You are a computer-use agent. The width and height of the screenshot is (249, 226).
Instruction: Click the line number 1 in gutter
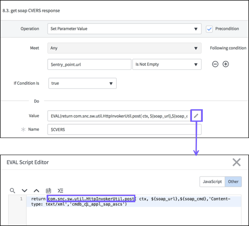click(21, 199)
